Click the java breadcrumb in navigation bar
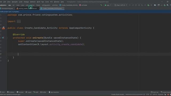This screenshot has height=96, width=171. coord(22,5)
